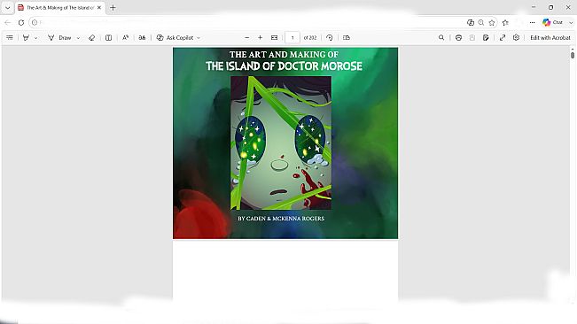Click the Read aloud icon

(126, 37)
